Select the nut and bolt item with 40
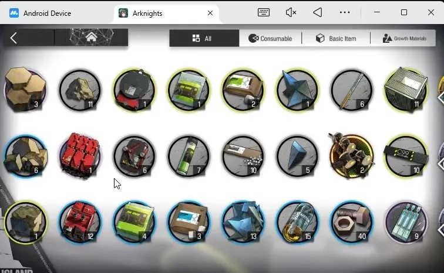Viewport: 444px width, 273px height. click(352, 222)
